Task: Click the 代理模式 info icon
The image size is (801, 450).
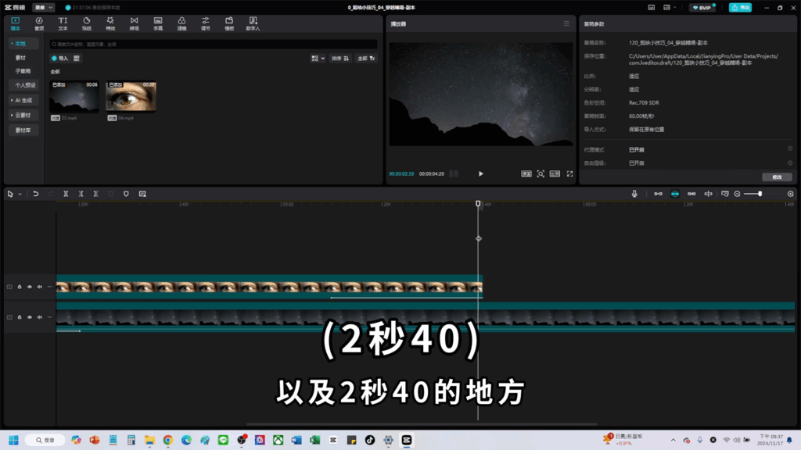Action: tap(790, 149)
